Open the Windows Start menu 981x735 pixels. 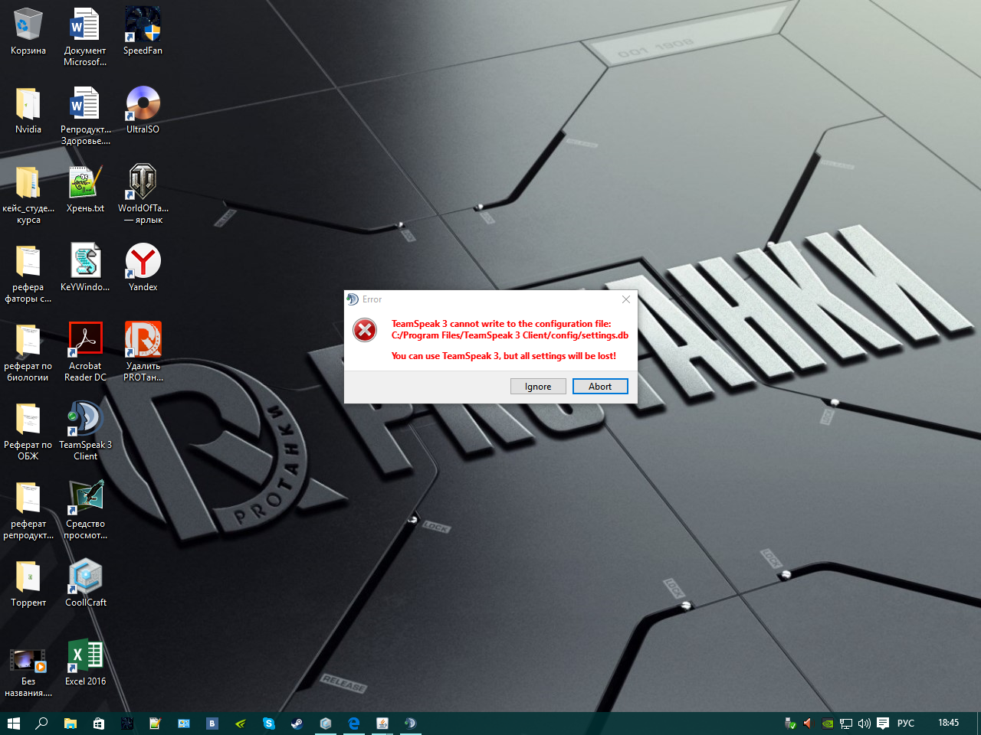click(x=13, y=724)
